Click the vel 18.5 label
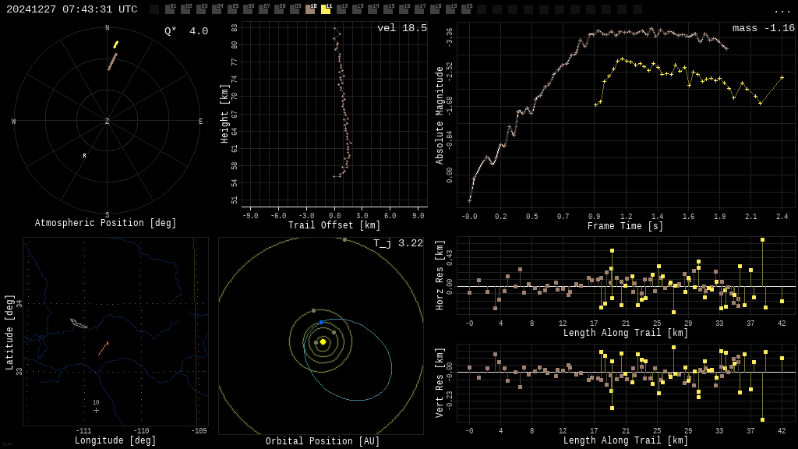This screenshot has height=449, width=798. [401, 28]
